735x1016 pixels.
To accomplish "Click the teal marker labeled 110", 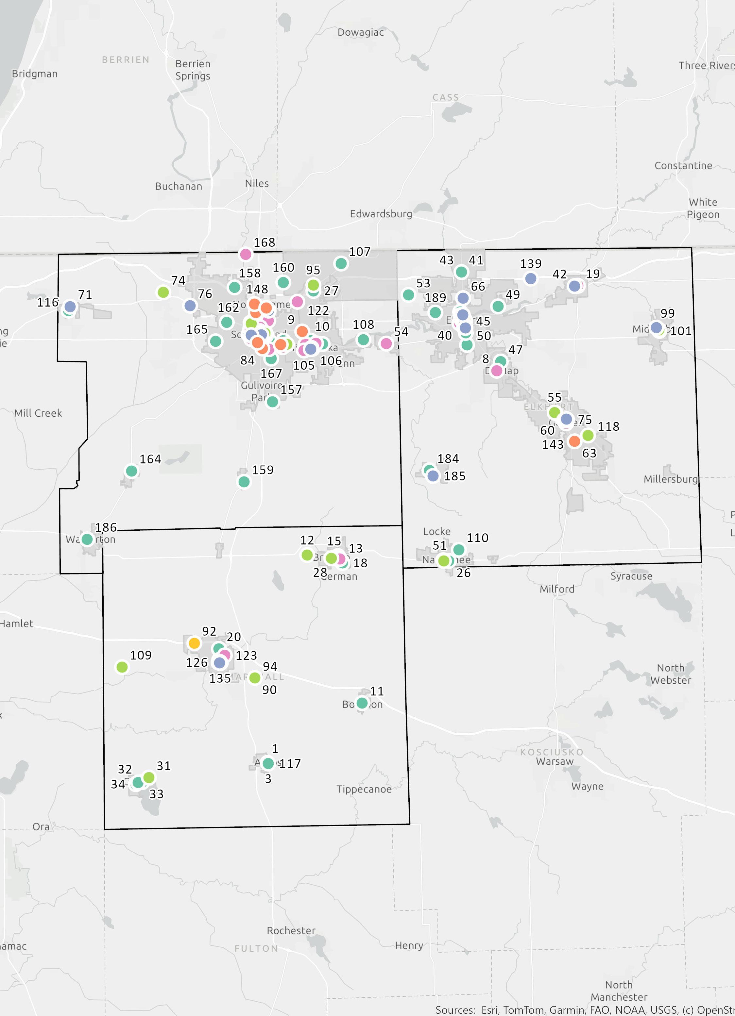I will 458,549.
